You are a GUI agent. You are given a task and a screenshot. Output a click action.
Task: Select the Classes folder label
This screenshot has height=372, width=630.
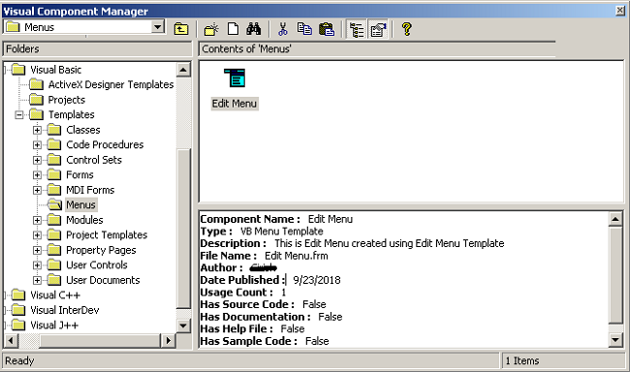tap(83, 130)
